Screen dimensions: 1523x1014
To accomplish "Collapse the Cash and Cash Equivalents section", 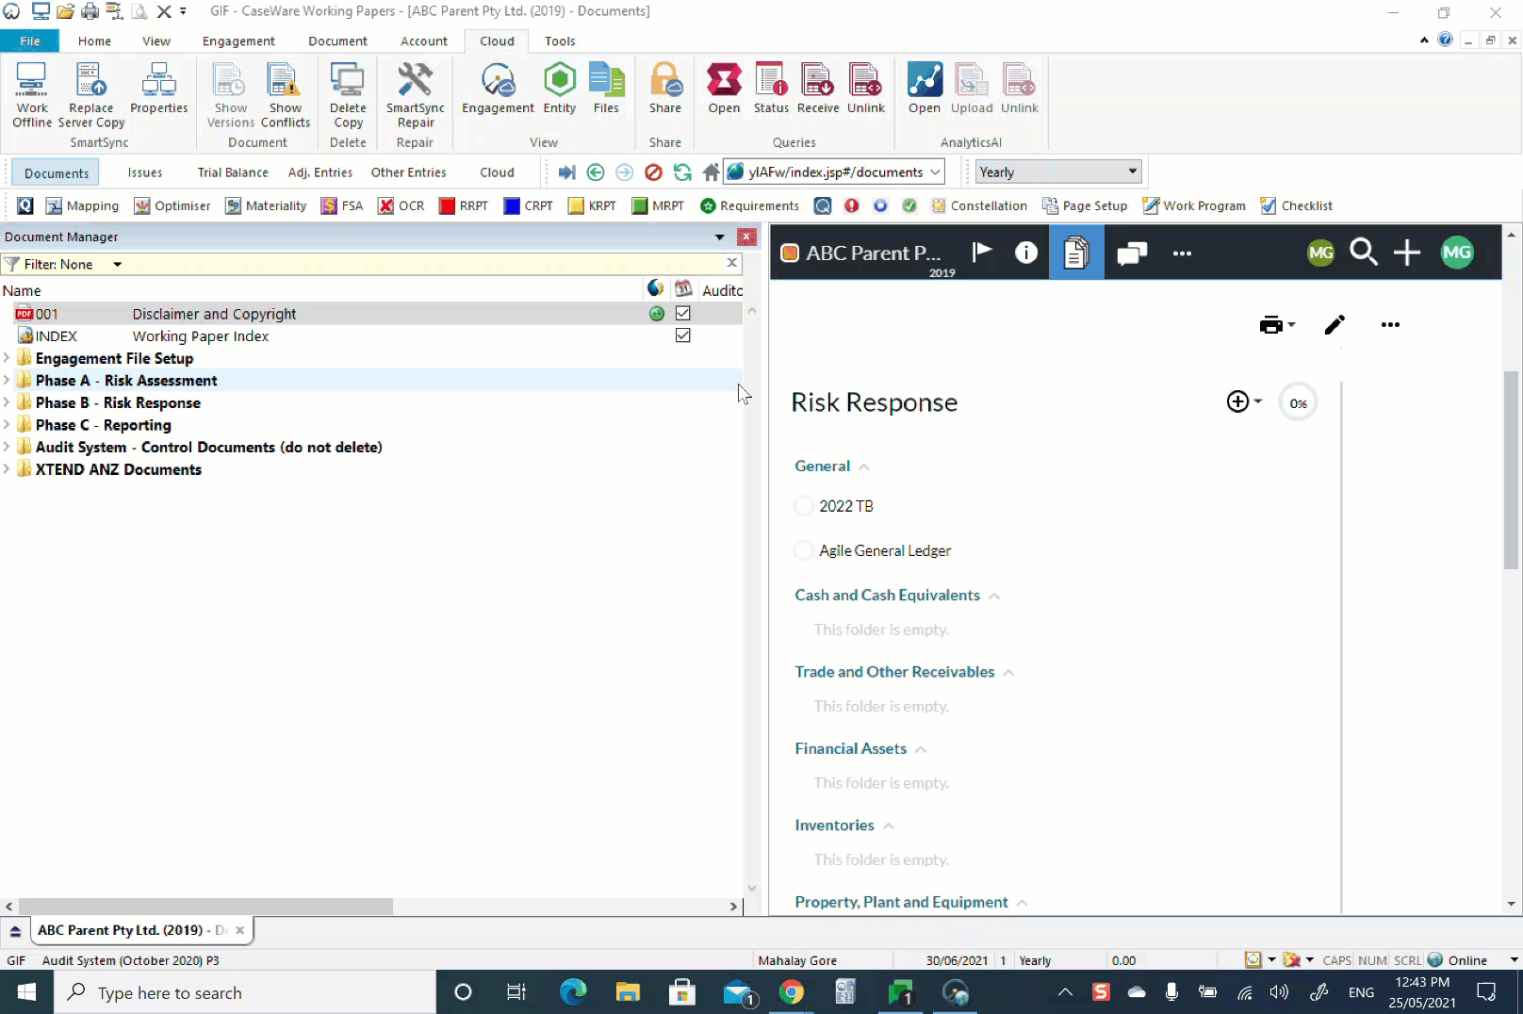I will pyautogui.click(x=994, y=596).
